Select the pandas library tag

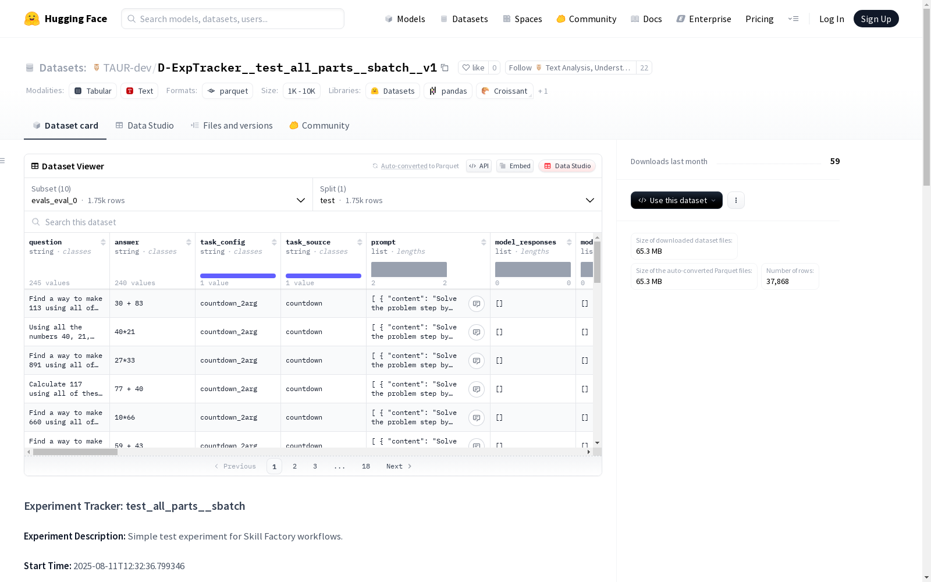point(448,91)
